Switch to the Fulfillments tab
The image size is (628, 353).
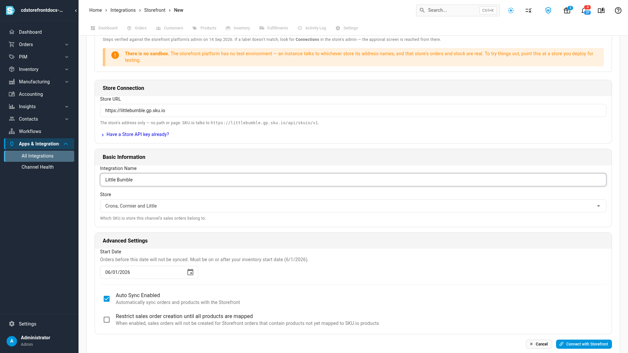(x=274, y=28)
